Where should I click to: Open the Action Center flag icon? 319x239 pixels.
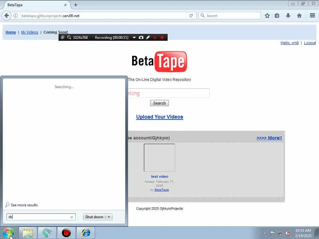click(272, 233)
